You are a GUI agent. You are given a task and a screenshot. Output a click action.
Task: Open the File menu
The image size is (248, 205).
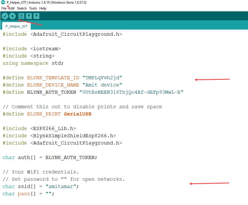click(x=4, y=8)
